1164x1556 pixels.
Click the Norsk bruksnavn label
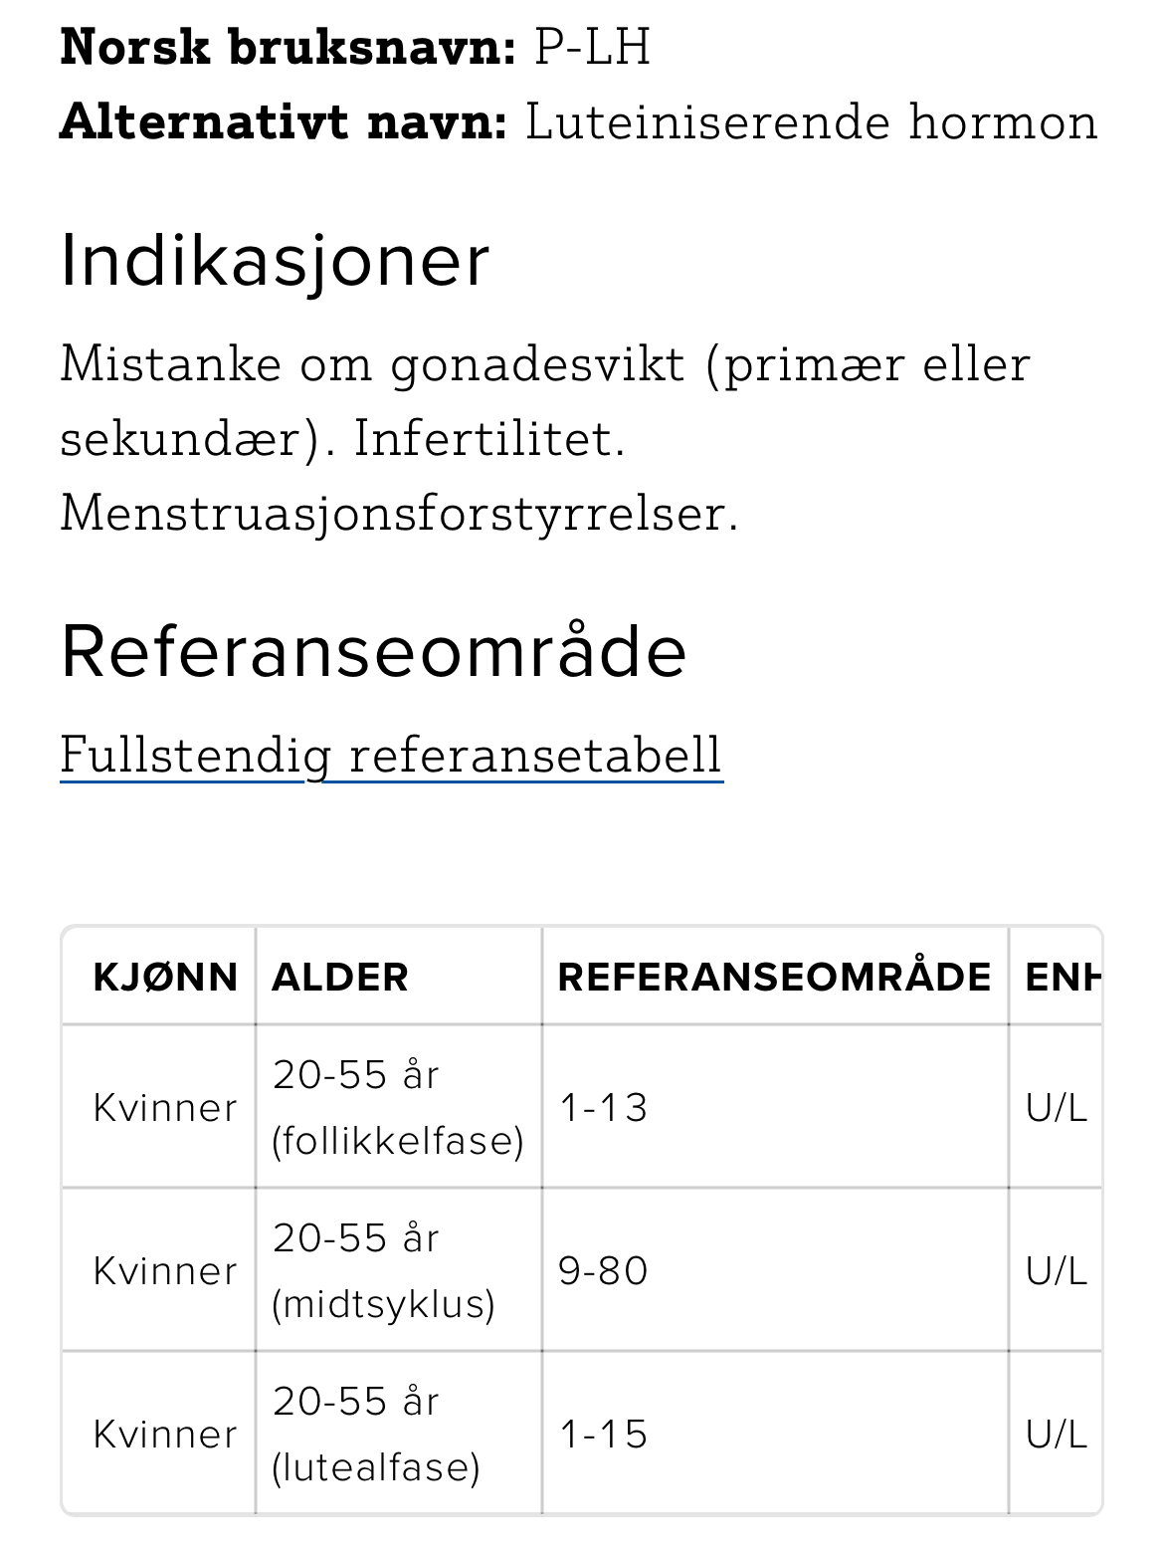[x=289, y=47]
